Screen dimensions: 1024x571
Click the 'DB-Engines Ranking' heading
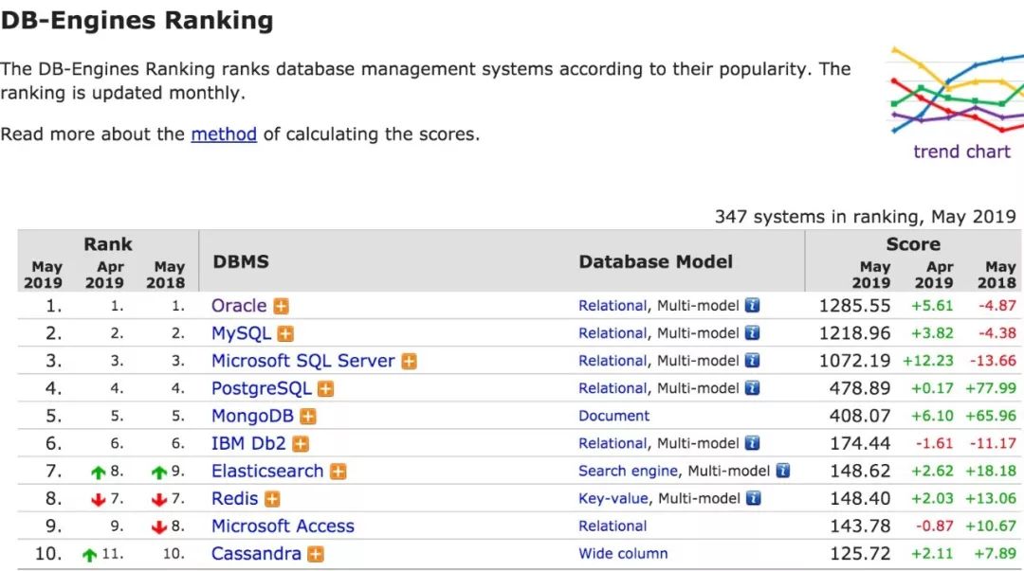[x=137, y=20]
